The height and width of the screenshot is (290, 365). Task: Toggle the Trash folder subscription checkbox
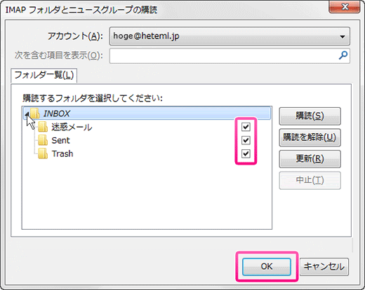point(246,153)
